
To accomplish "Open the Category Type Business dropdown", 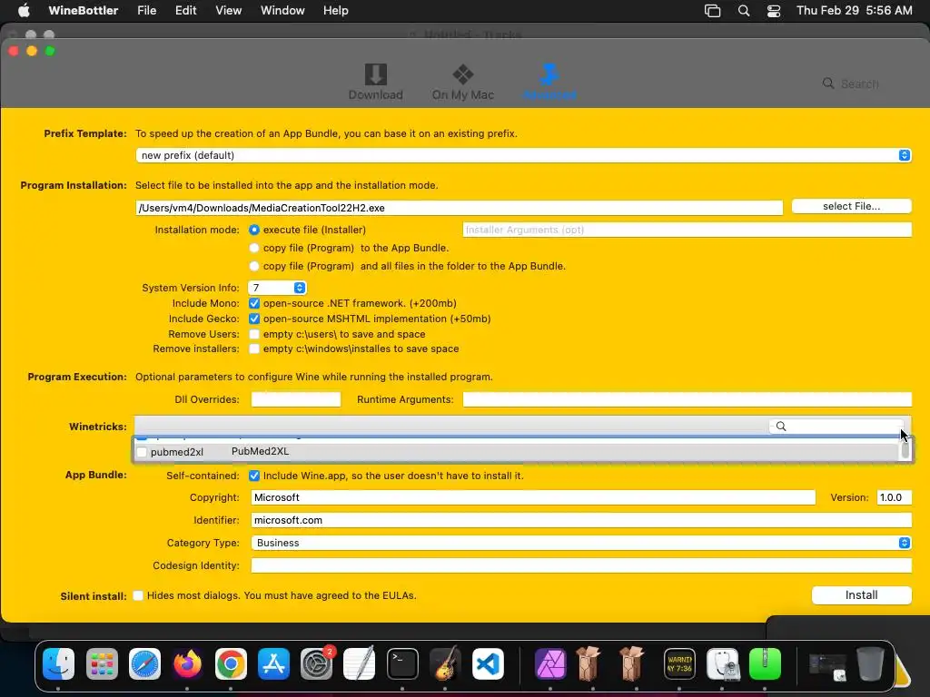I will pyautogui.click(x=580, y=543).
